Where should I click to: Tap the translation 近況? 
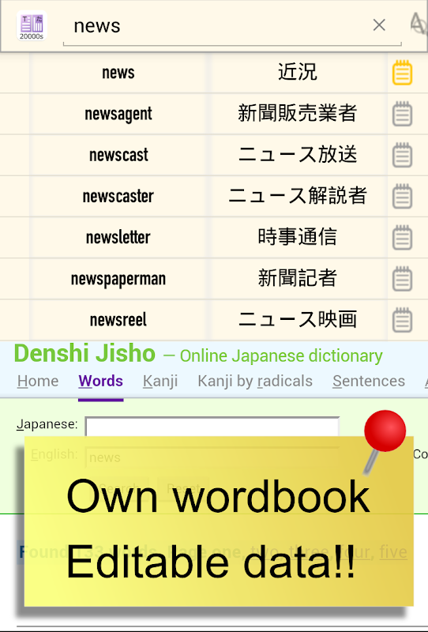[x=298, y=73]
